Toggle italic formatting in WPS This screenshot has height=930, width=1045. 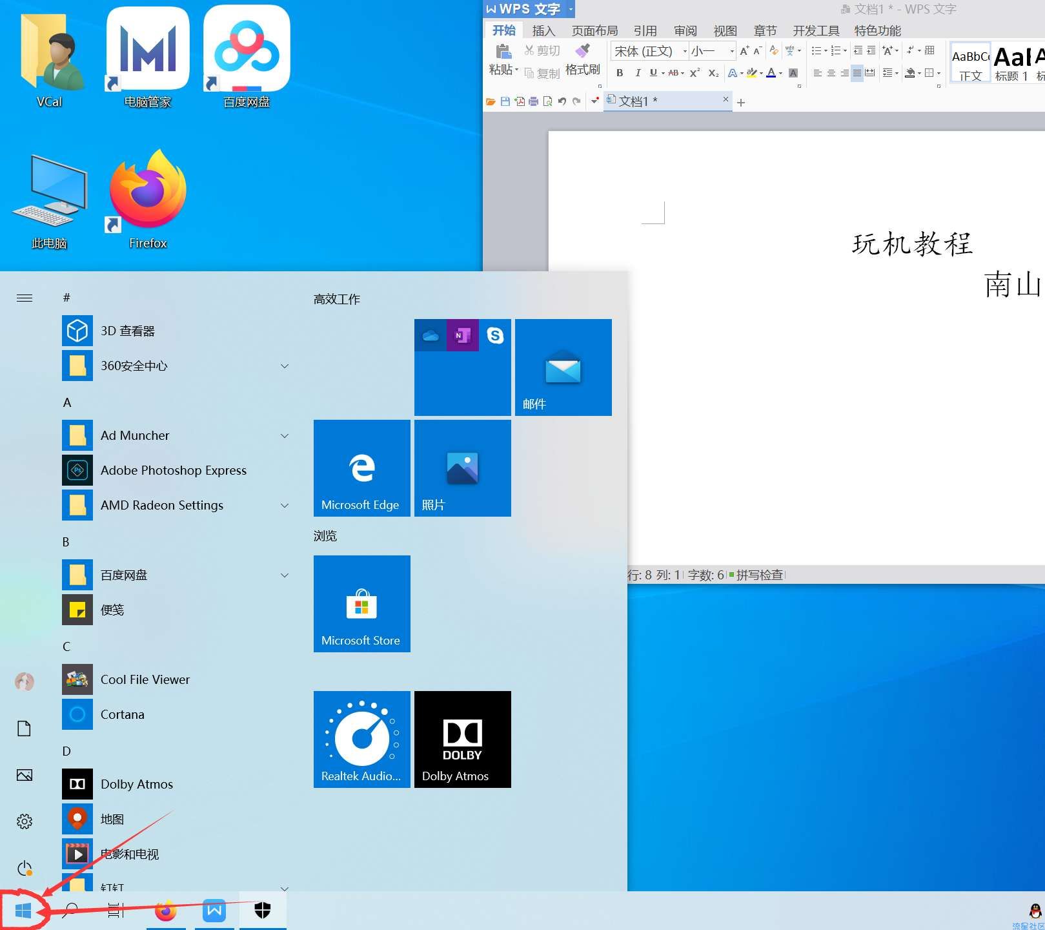(x=638, y=73)
